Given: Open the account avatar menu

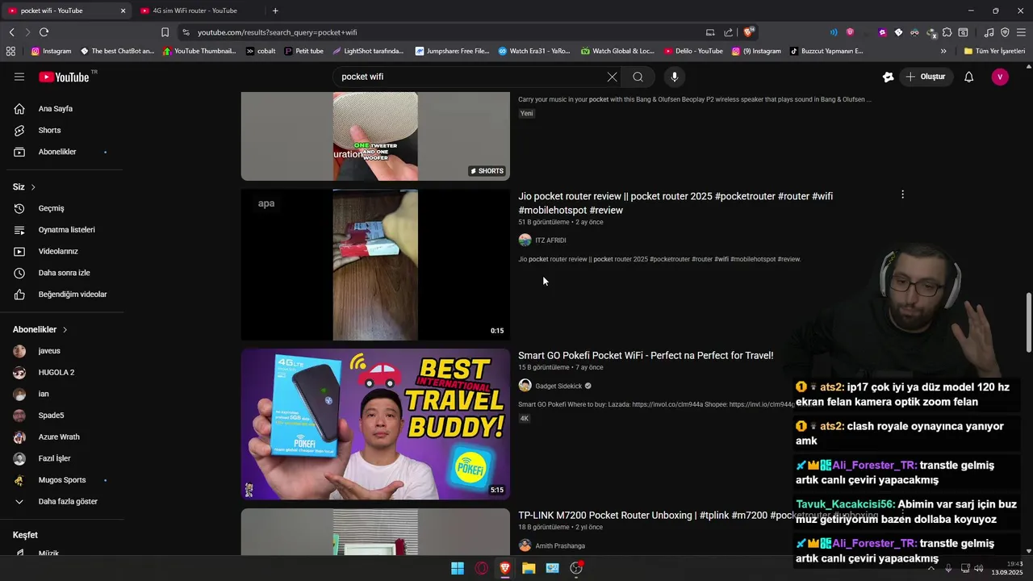Looking at the screenshot, I should tap(1000, 77).
